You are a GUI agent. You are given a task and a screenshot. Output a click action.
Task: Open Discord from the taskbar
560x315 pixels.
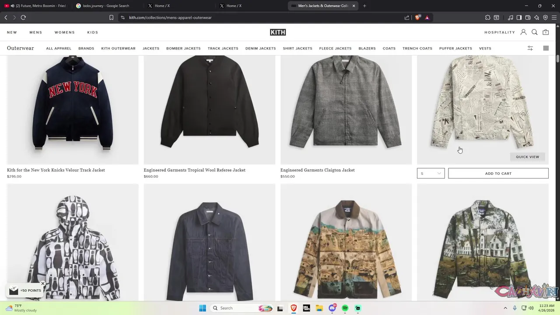332,308
